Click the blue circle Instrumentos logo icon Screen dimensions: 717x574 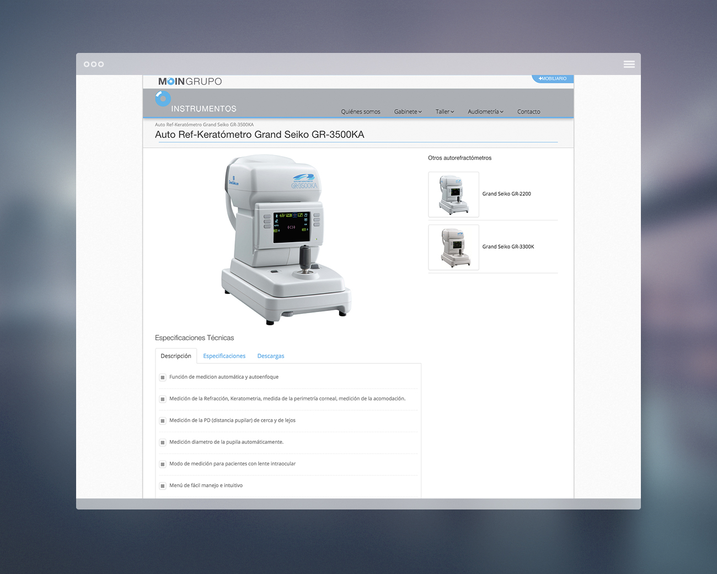[x=163, y=99]
